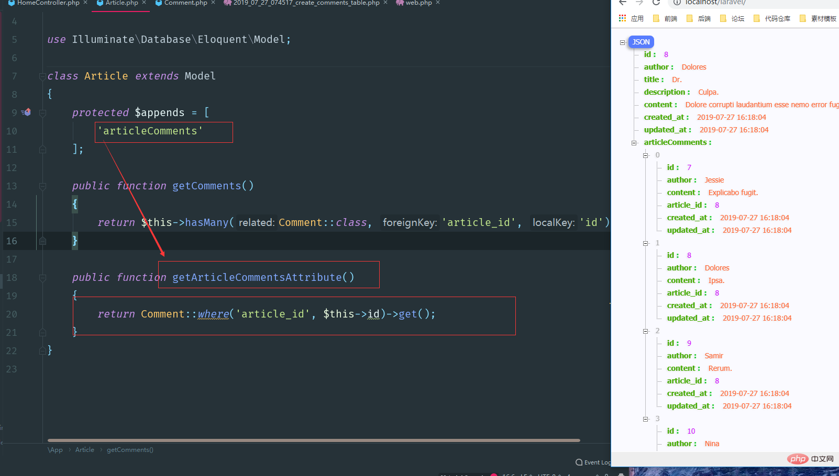Screen dimensions: 839x476
Task: Collapse comment item 1 in the JSON tree
Action: [x=646, y=243]
